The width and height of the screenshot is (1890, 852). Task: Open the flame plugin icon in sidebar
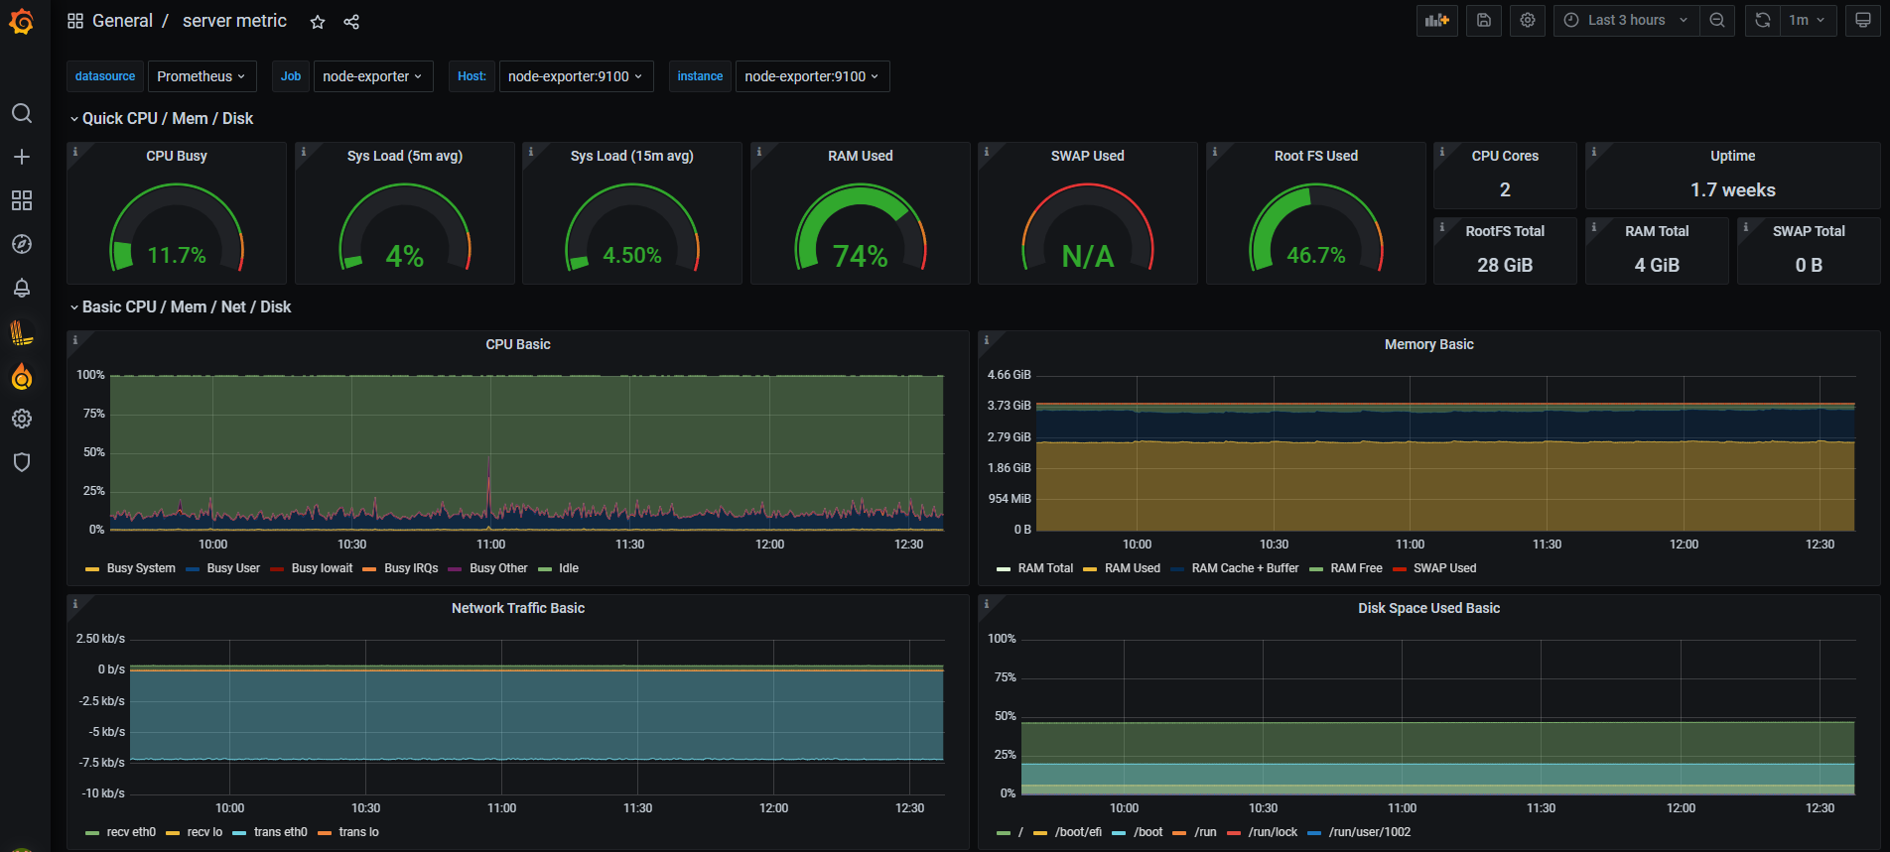click(x=22, y=377)
